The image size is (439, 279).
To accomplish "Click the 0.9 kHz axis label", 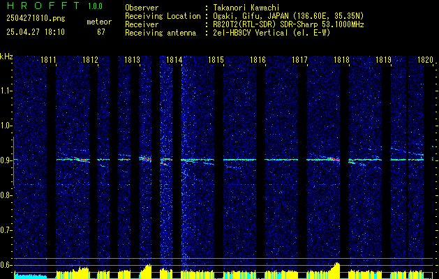I will pos(6,160).
